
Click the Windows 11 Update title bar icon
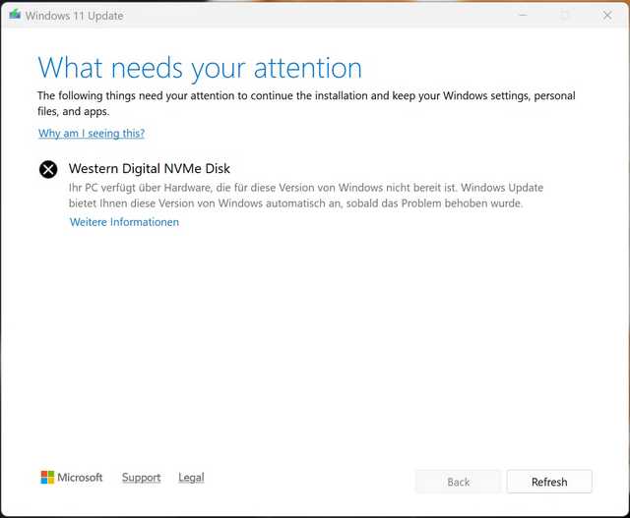13,16
